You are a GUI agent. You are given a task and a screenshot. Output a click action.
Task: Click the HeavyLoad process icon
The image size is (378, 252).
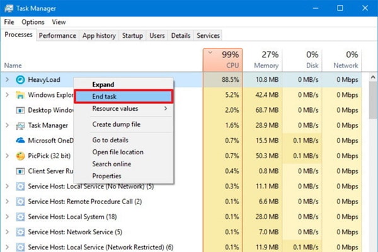pos(20,79)
